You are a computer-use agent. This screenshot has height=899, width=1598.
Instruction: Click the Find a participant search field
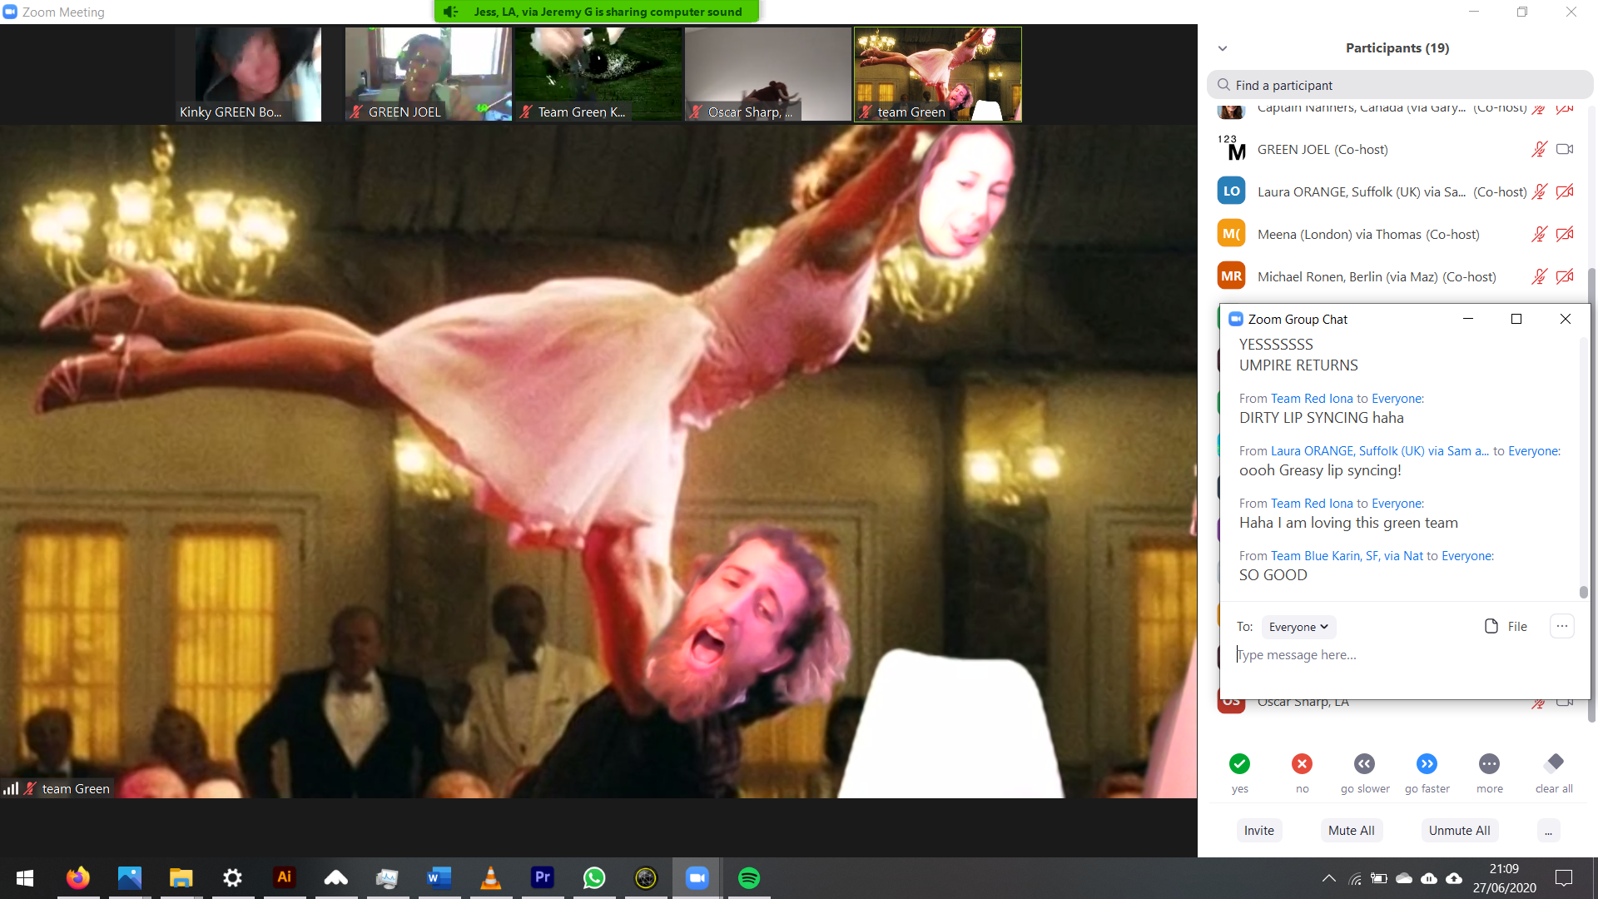1400,85
